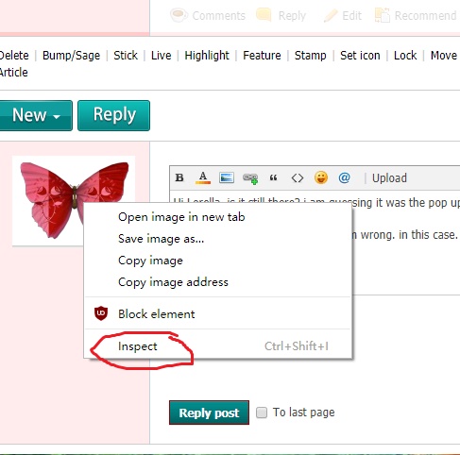460x455 pixels.
Task: Mention a user with @ icon
Action: click(344, 177)
